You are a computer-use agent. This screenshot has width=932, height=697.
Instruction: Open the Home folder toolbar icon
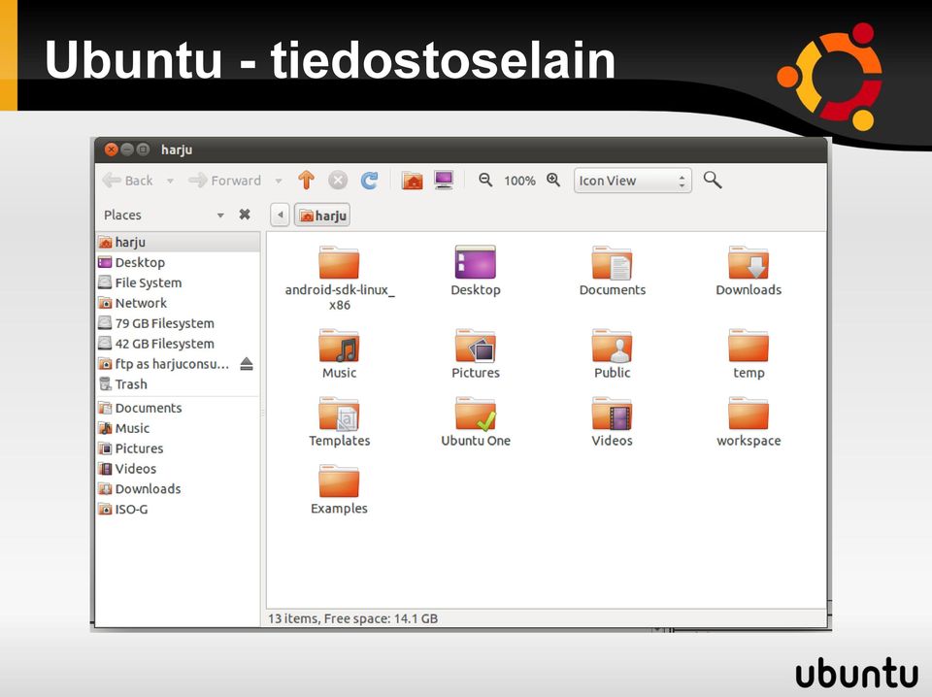click(x=412, y=180)
